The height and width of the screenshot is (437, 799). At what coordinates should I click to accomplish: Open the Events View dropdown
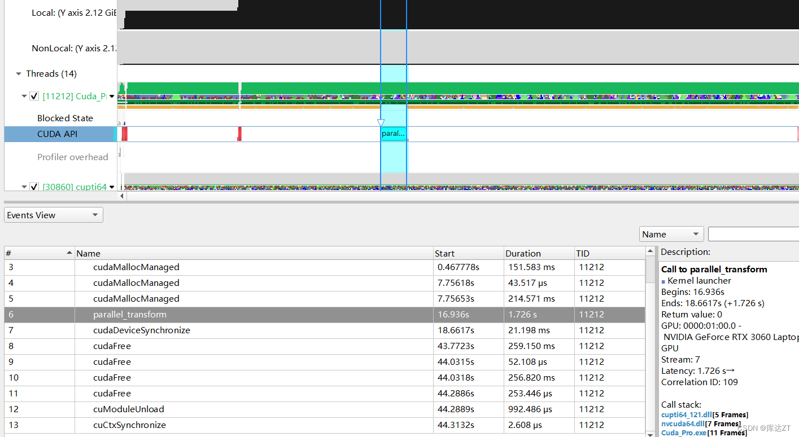pos(54,215)
